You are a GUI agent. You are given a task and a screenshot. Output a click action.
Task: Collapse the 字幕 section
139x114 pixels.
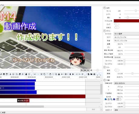(x=105, y=80)
